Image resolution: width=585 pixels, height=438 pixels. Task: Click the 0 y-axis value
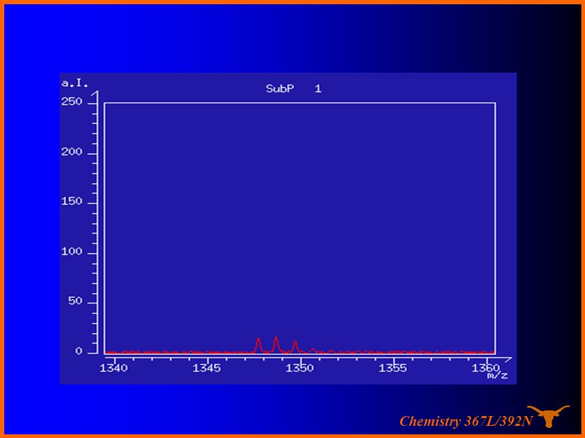[79, 351]
